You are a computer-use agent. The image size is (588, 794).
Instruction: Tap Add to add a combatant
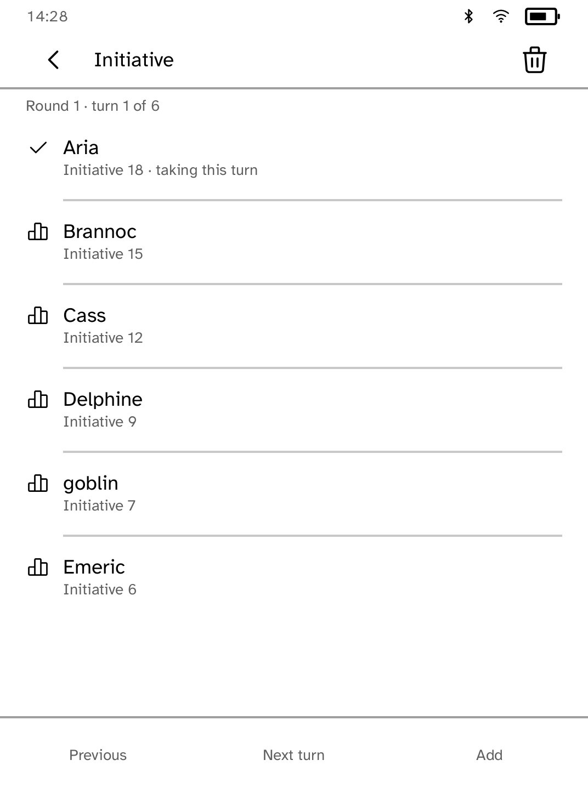coord(489,755)
